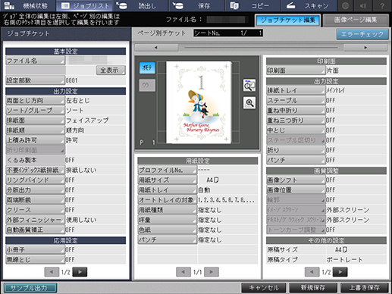
Task: Click the globe icon in top bar
Action: tap(345, 5)
